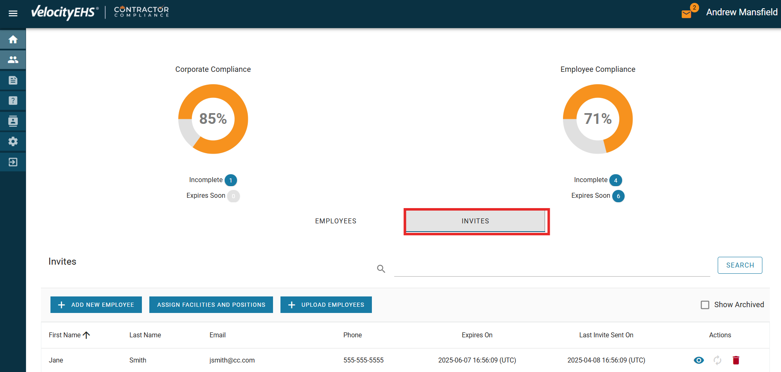This screenshot has width=781, height=372.
Task: Click the Add New Employee button
Action: point(96,305)
